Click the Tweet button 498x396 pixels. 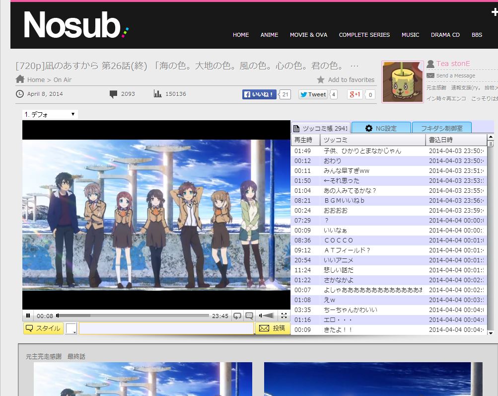[x=313, y=94]
